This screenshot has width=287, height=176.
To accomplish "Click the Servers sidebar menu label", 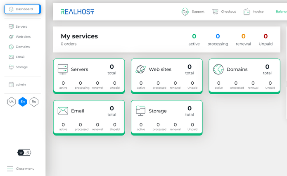I will coord(21,26).
